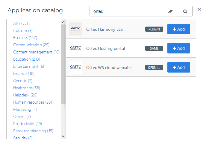Add the Ortec WS cloud websites application
209x146 pixels.
point(179,67)
